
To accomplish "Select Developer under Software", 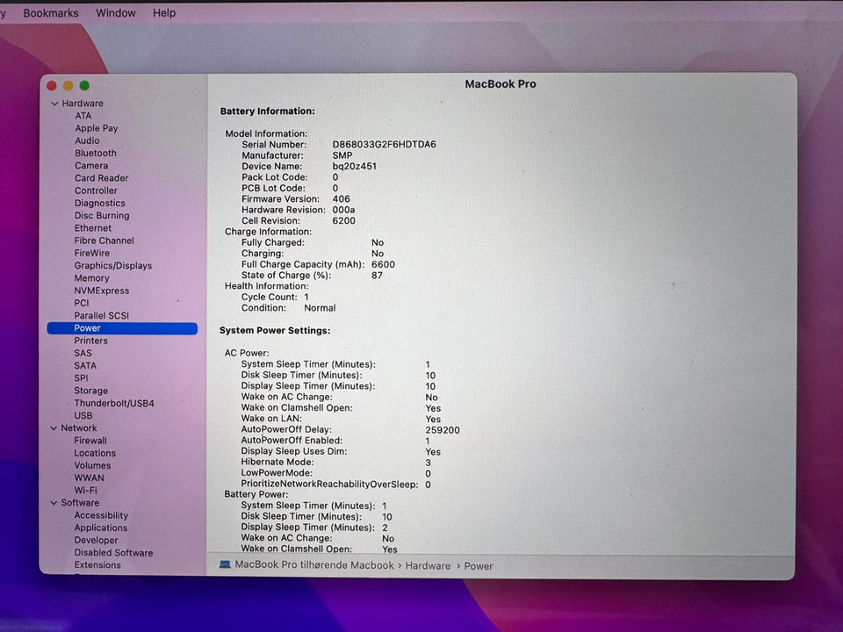I will 96,540.
